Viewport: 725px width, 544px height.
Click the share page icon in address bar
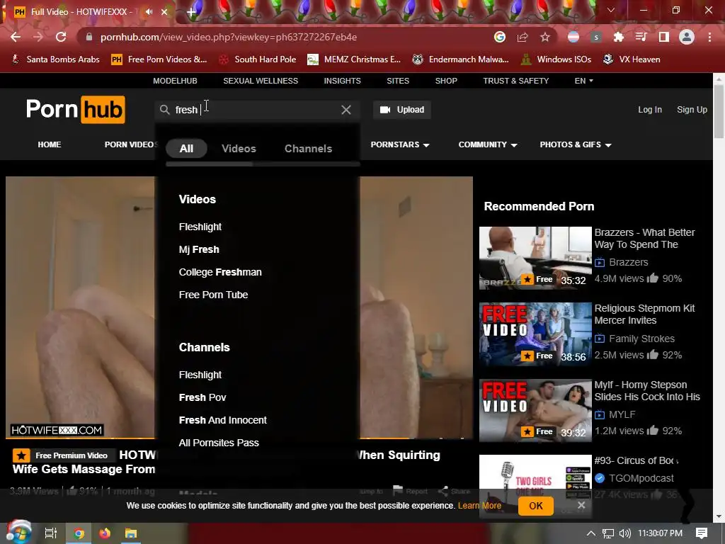tap(523, 37)
